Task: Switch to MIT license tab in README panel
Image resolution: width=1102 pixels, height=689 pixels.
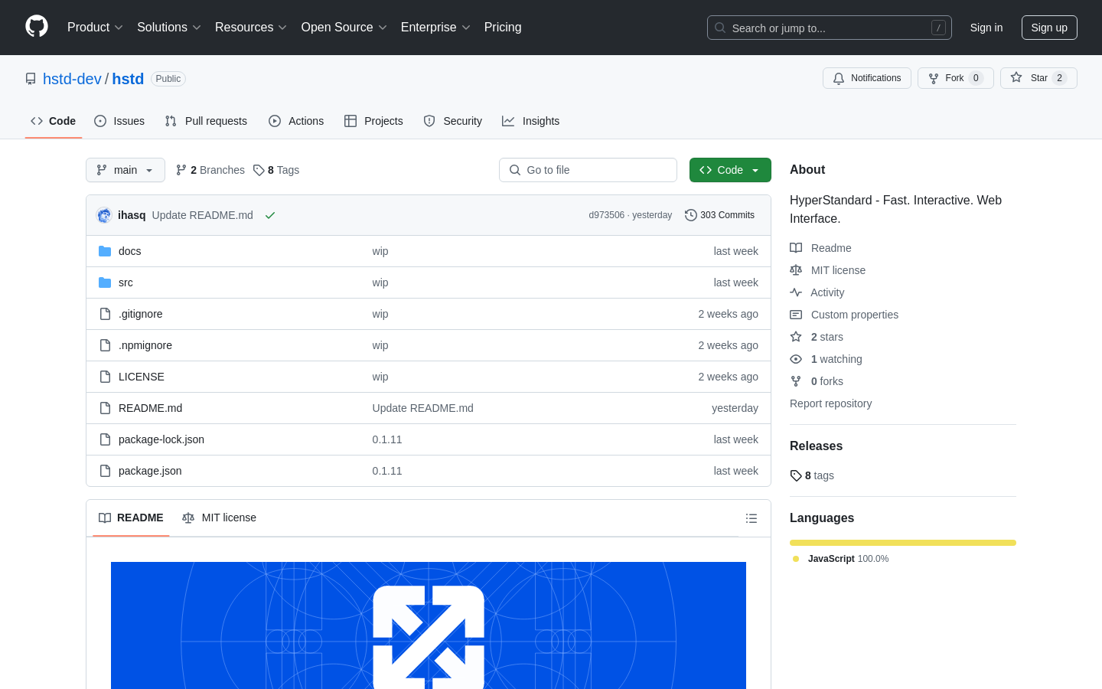Action: click(x=219, y=518)
